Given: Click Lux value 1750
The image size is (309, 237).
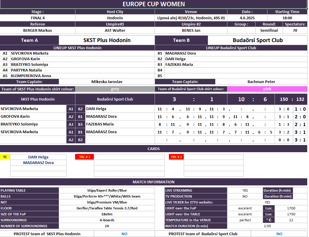Looking at the screenshot, I should [291, 214].
